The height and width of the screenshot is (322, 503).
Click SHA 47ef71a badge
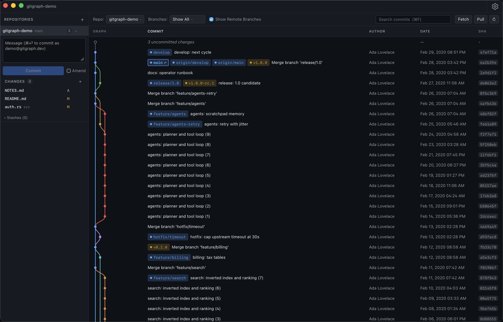click(488, 52)
